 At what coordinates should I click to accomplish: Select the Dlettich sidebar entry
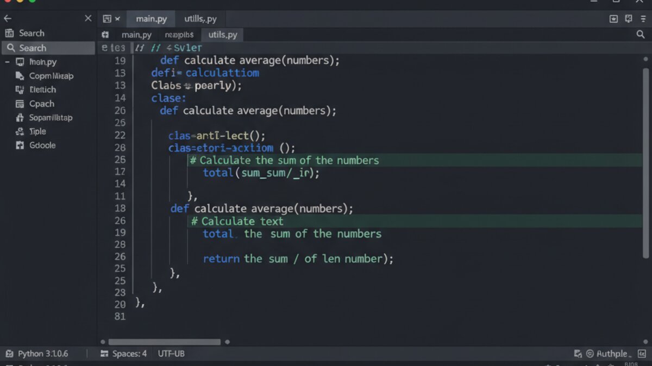click(x=42, y=89)
